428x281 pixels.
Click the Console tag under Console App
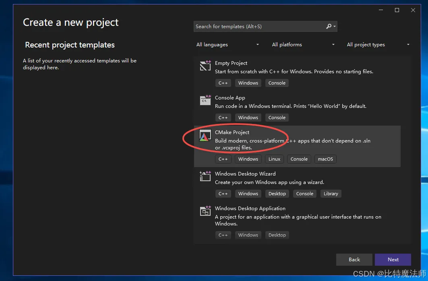click(277, 118)
